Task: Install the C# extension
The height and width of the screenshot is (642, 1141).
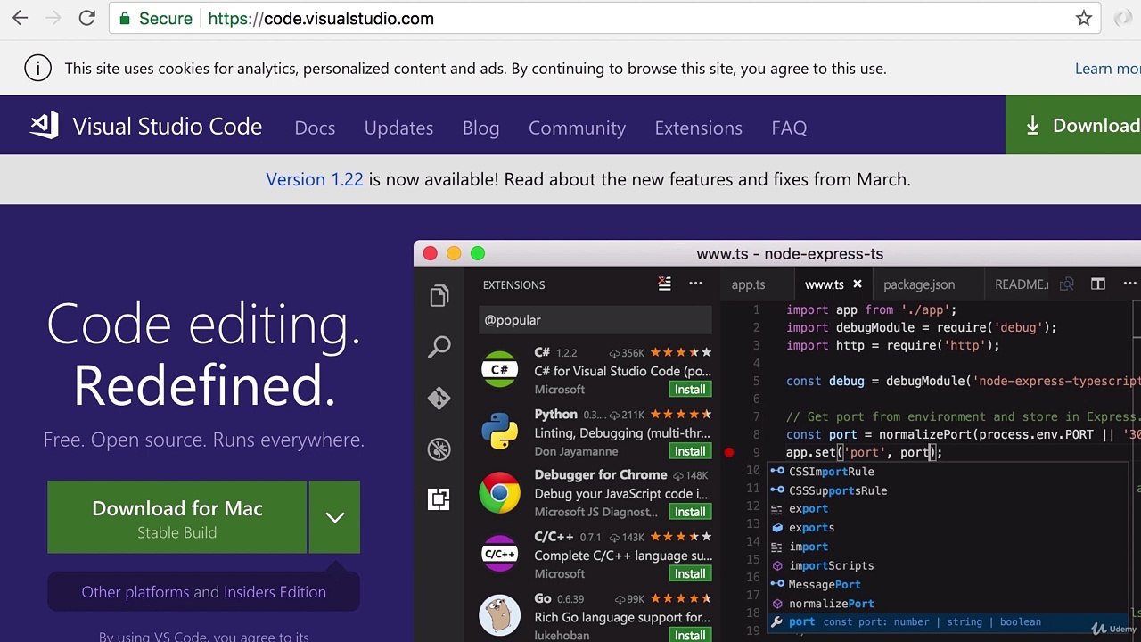Action: pos(690,389)
